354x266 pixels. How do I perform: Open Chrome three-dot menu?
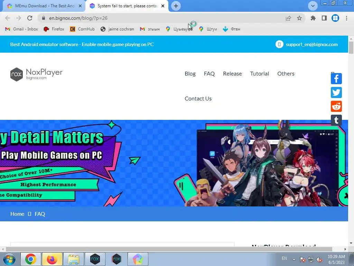point(346,18)
